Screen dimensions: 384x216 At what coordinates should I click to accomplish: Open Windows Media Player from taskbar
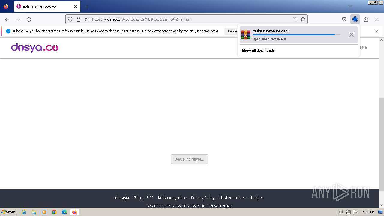click(x=44, y=212)
